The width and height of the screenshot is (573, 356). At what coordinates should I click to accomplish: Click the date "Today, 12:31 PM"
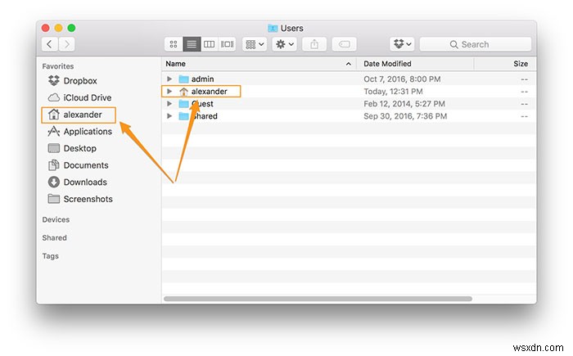[393, 92]
